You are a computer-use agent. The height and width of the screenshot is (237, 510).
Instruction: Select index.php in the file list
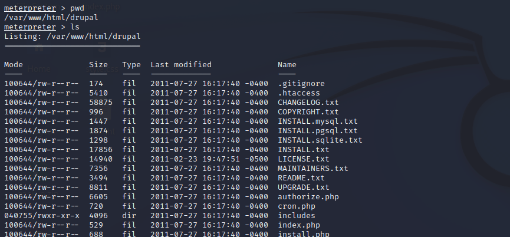tap(299, 225)
